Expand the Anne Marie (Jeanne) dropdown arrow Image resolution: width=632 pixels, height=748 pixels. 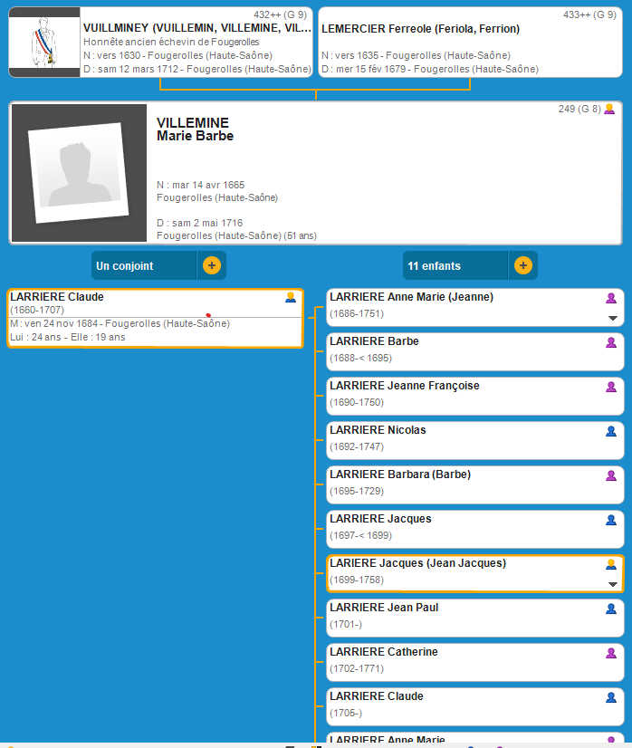tap(612, 318)
